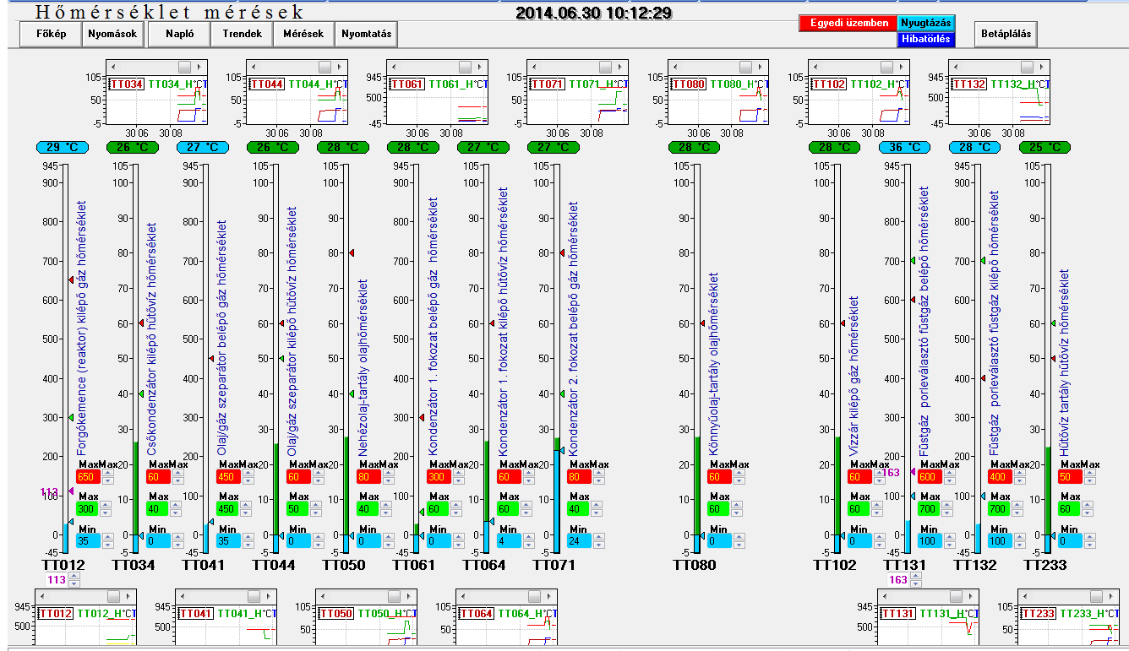Click the TT050 tag label
This screenshot has width=1129, height=651.
[x=344, y=565]
